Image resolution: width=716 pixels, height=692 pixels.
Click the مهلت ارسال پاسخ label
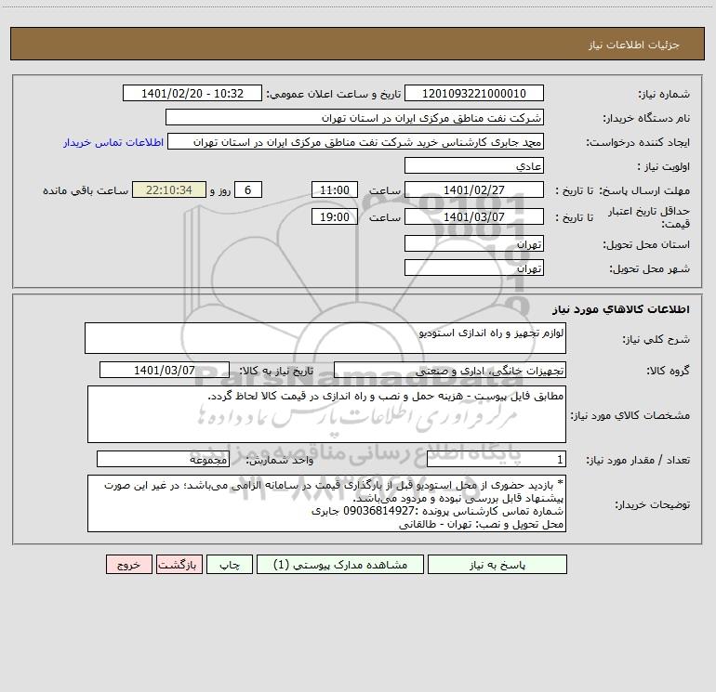(x=644, y=190)
